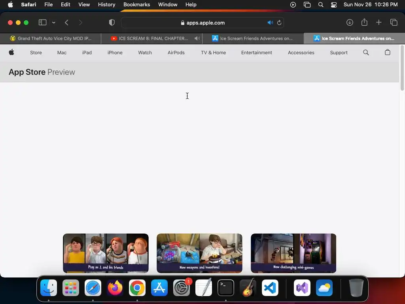This screenshot has width=405, height=304.
Task: Click the date and time in menu bar
Action: coord(370,4)
